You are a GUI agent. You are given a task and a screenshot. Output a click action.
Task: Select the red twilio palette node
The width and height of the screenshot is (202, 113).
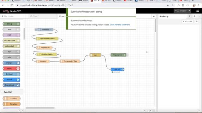click(x=11, y=68)
